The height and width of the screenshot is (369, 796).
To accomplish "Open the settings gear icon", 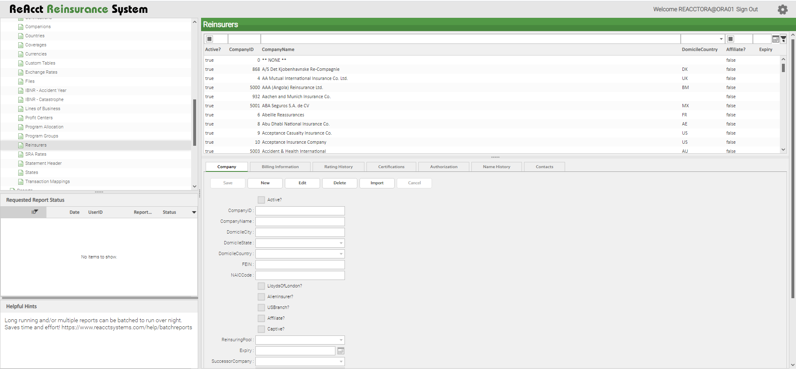I will pyautogui.click(x=782, y=10).
